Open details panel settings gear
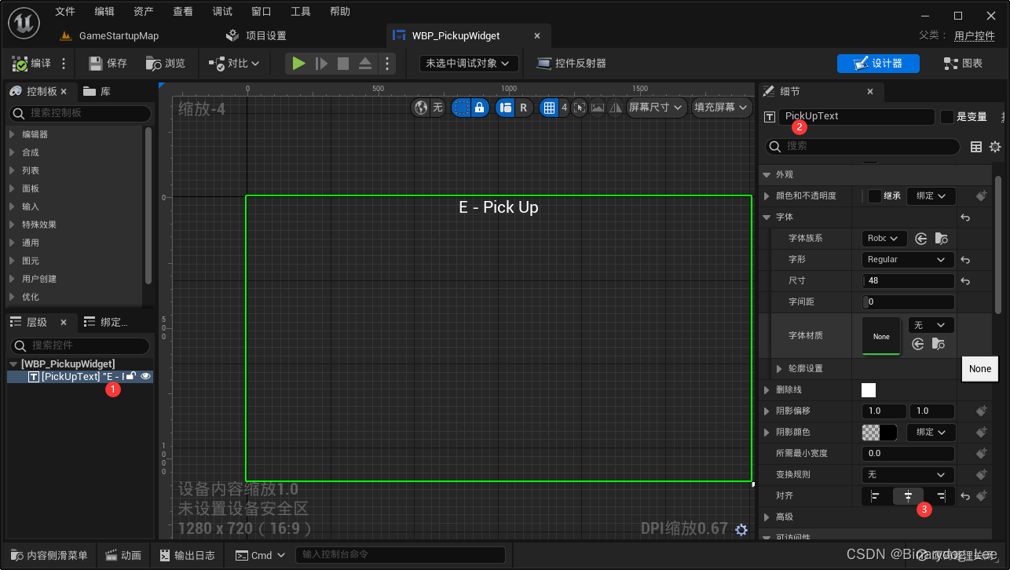This screenshot has height=570, width=1010. click(x=995, y=147)
